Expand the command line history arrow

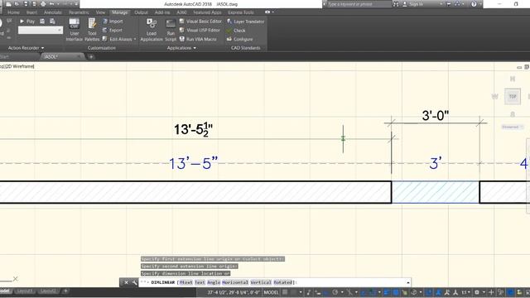pyautogui.click(x=408, y=282)
